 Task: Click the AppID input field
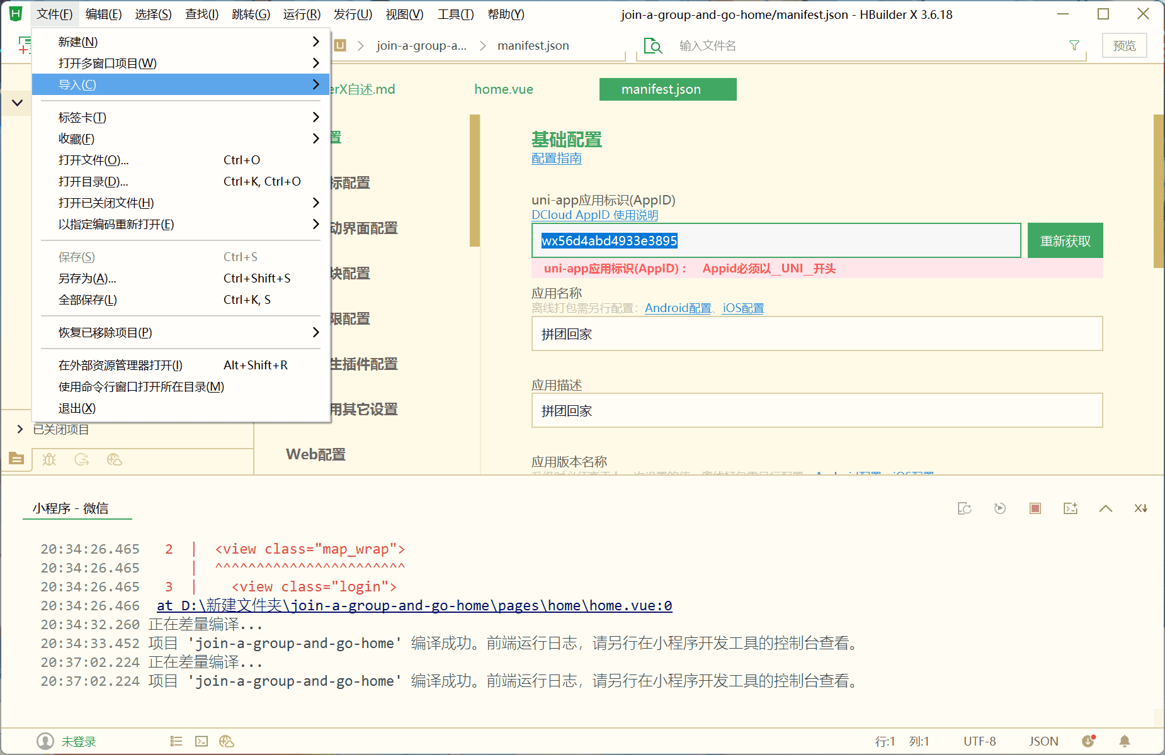[x=776, y=240]
